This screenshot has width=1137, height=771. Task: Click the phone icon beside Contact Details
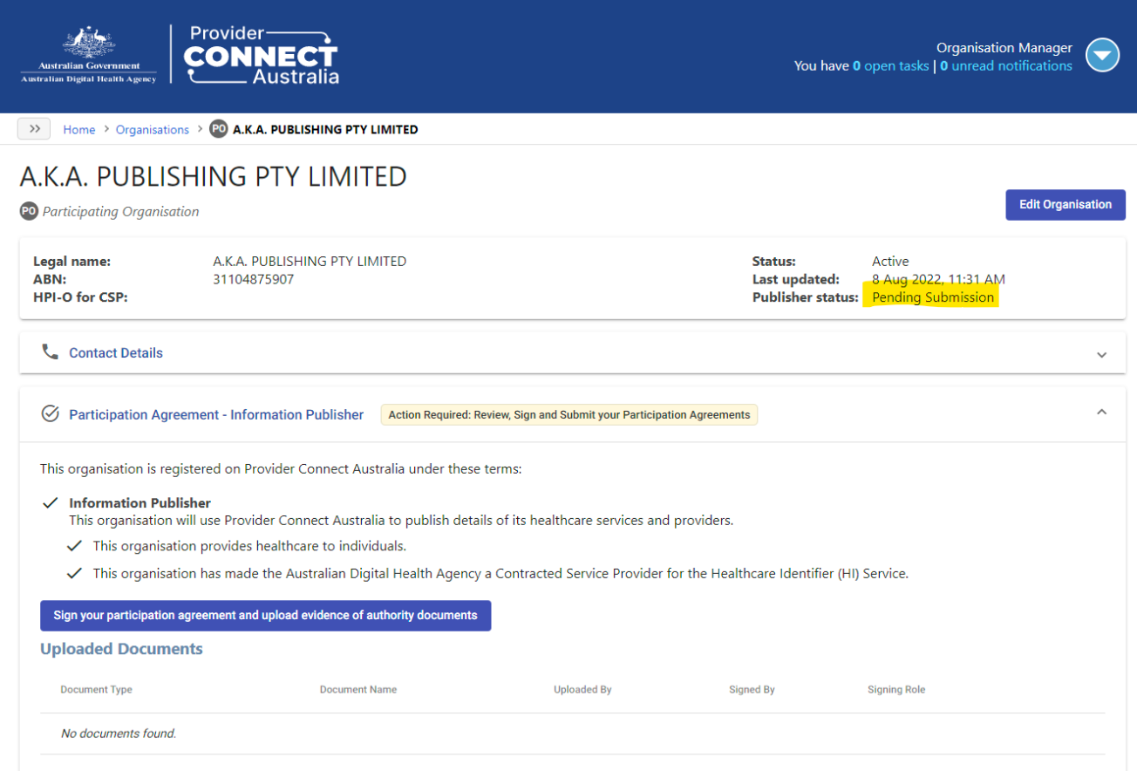tap(50, 352)
